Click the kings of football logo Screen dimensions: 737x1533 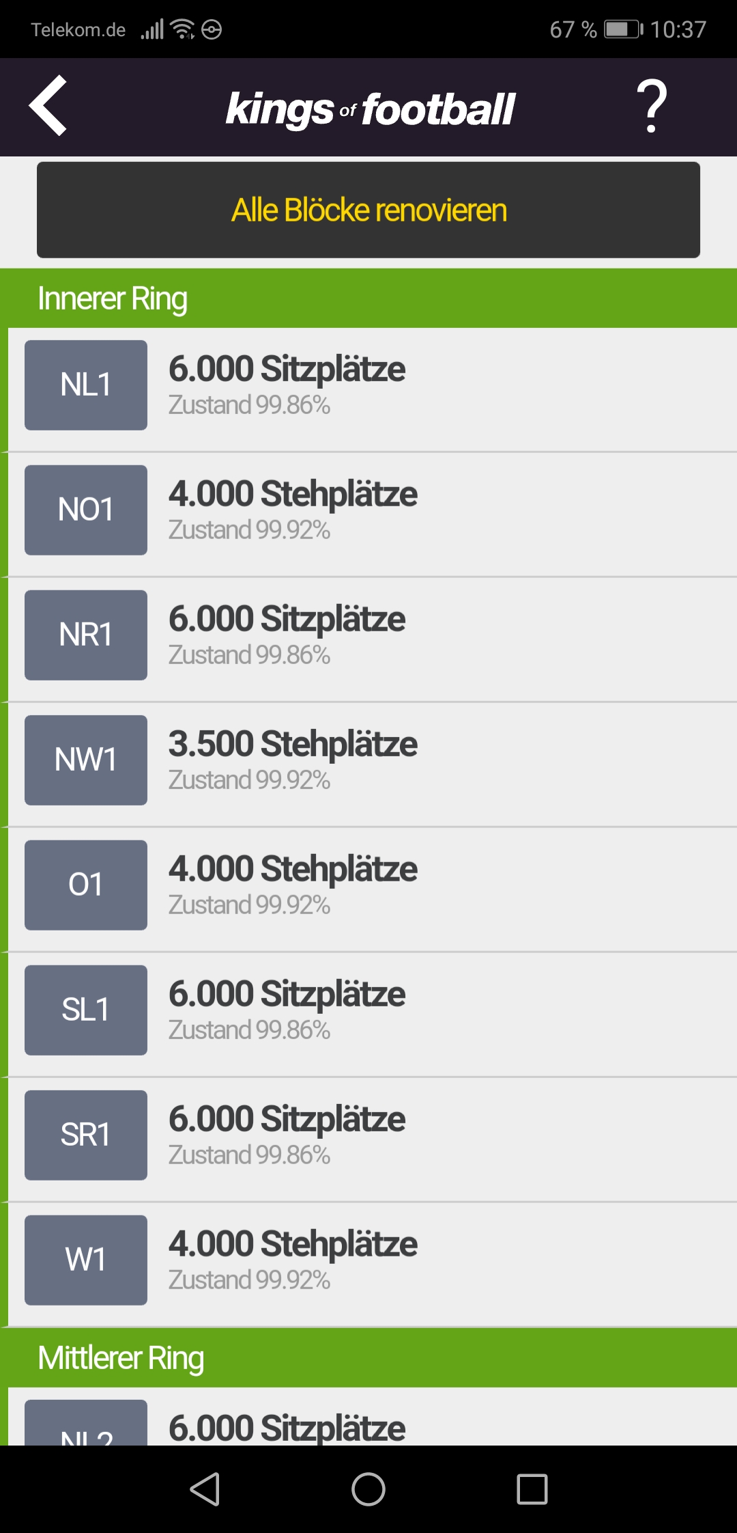[x=371, y=109]
